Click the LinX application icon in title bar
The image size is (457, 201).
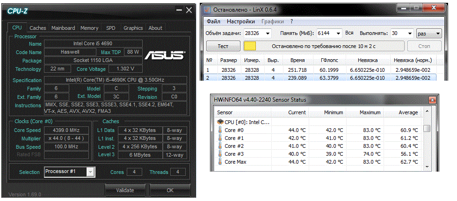pos(207,10)
